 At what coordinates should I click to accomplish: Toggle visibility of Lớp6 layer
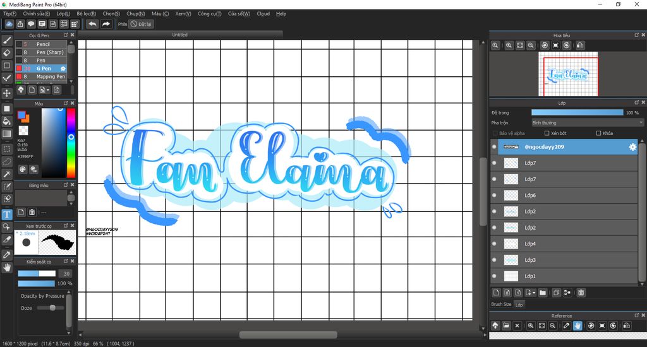(494, 196)
